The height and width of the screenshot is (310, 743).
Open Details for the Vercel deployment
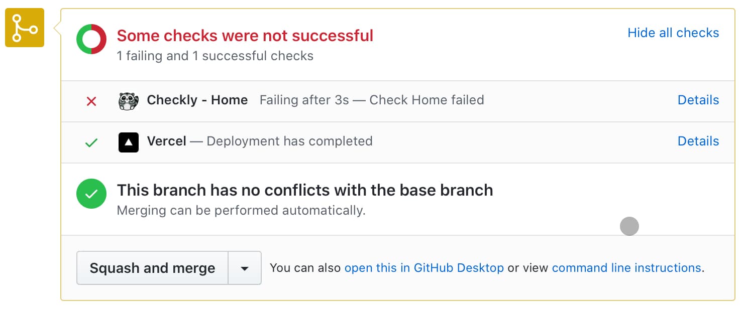click(x=698, y=141)
